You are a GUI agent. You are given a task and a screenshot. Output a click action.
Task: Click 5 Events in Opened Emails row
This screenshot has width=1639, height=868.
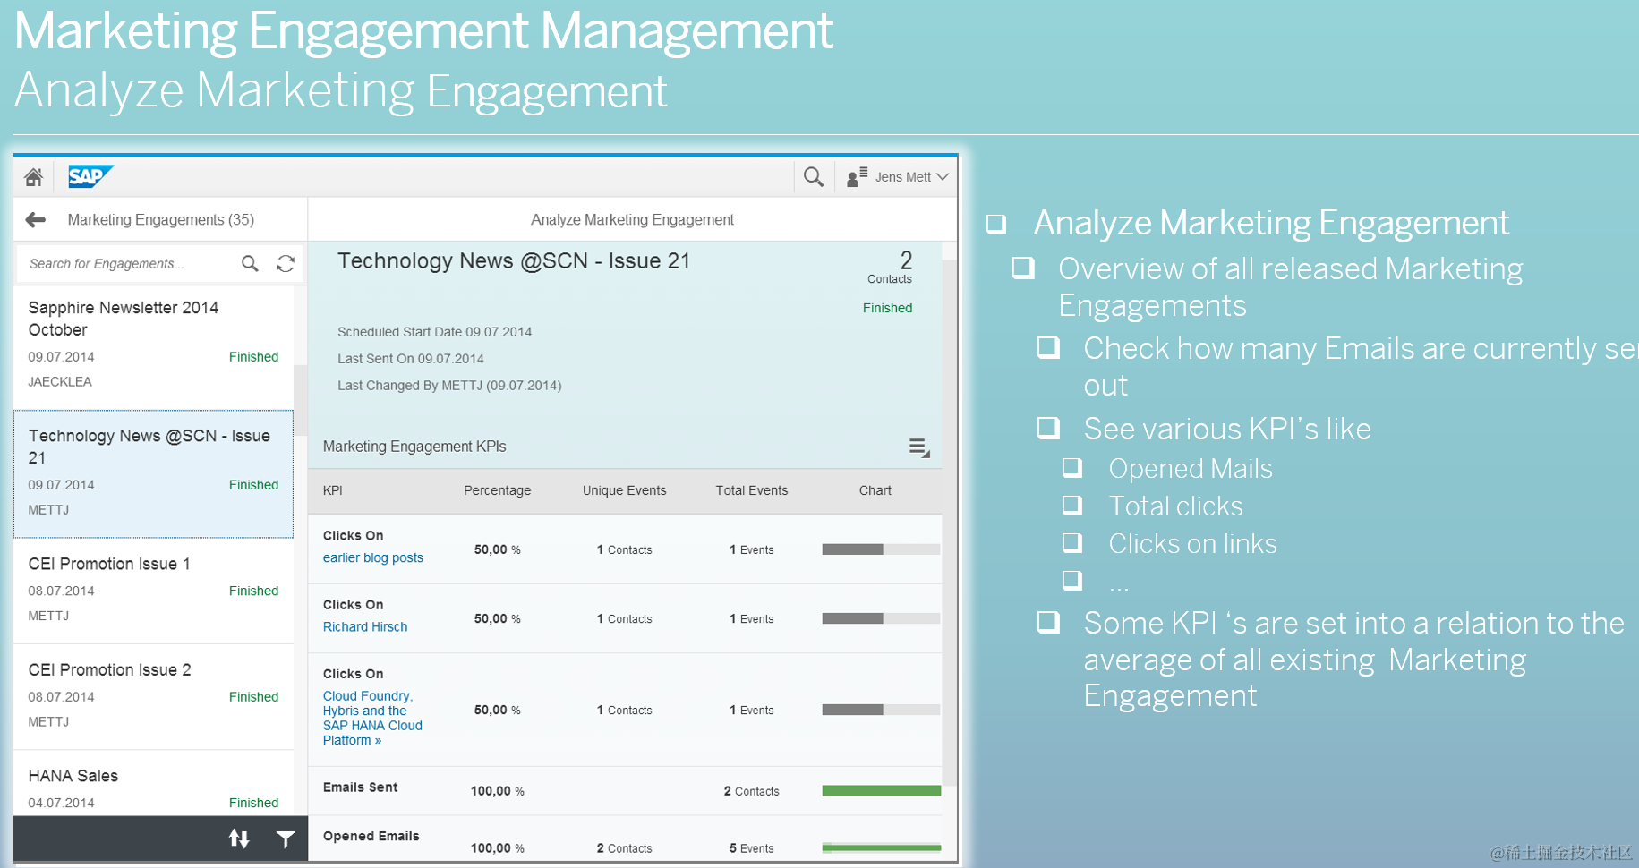[x=753, y=848]
